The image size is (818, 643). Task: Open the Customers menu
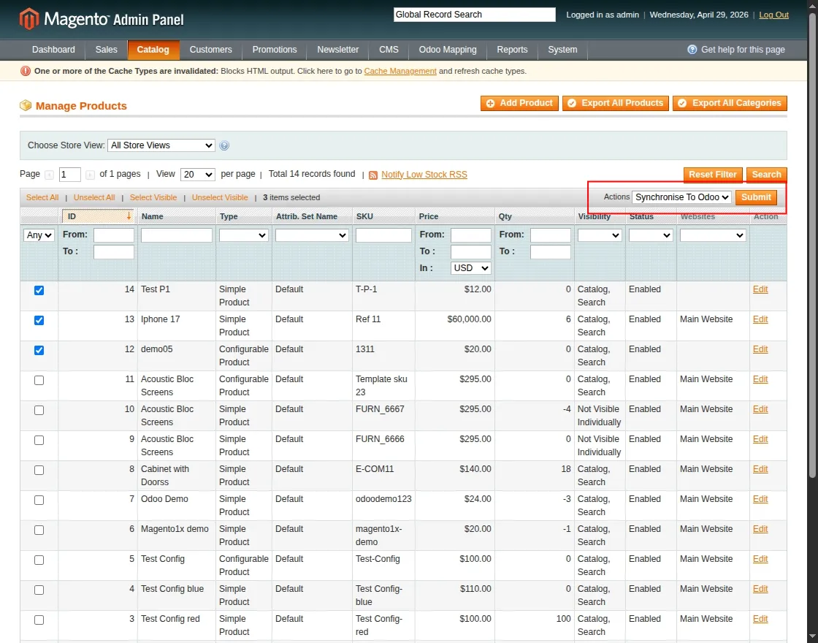click(211, 50)
